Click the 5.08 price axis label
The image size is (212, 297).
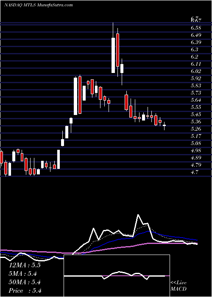point(196,143)
